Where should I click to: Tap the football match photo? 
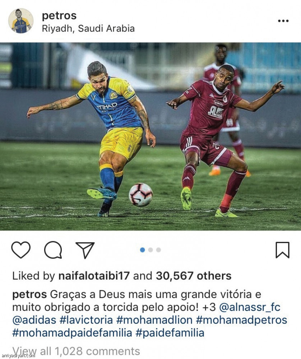click(x=150, y=136)
